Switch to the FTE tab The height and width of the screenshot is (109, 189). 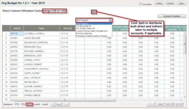point(23,104)
